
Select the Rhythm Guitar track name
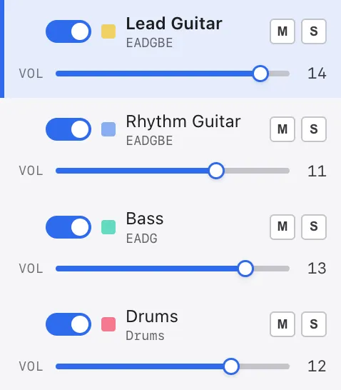[183, 121]
